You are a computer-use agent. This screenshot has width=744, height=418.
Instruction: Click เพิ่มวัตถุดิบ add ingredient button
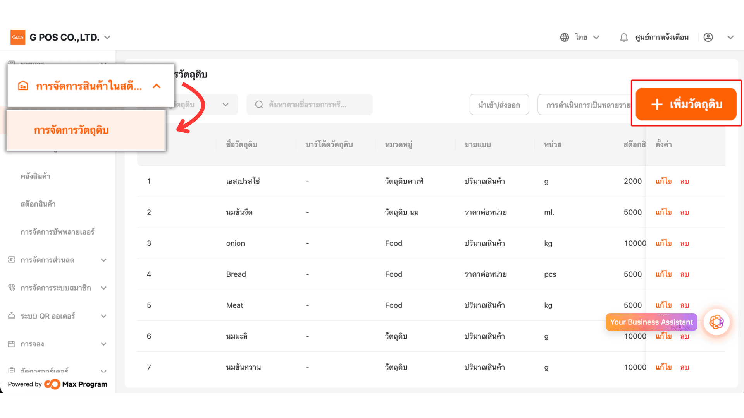686,104
